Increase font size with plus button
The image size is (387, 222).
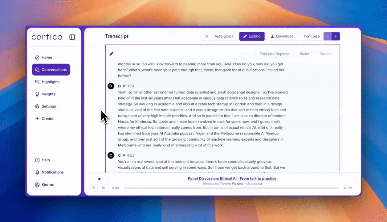point(336,36)
